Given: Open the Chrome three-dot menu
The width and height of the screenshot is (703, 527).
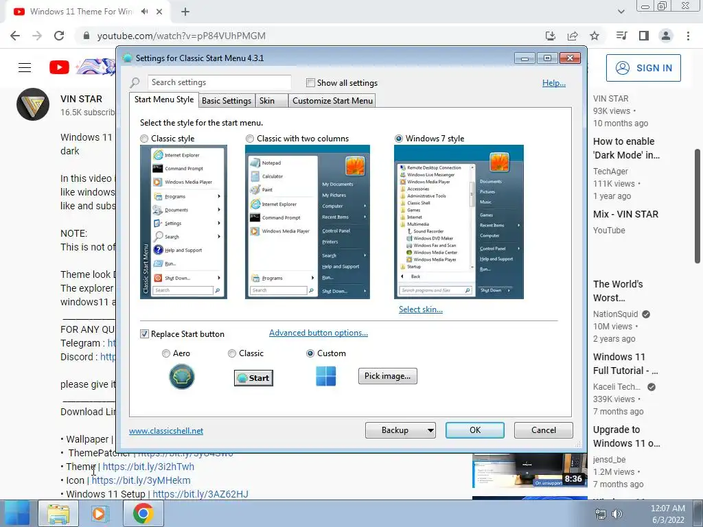Looking at the screenshot, I should click(688, 36).
